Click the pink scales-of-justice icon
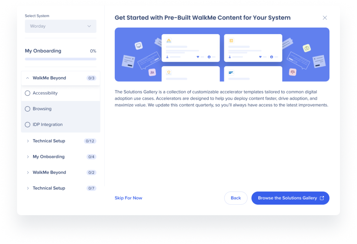The image size is (357, 244). (293, 72)
